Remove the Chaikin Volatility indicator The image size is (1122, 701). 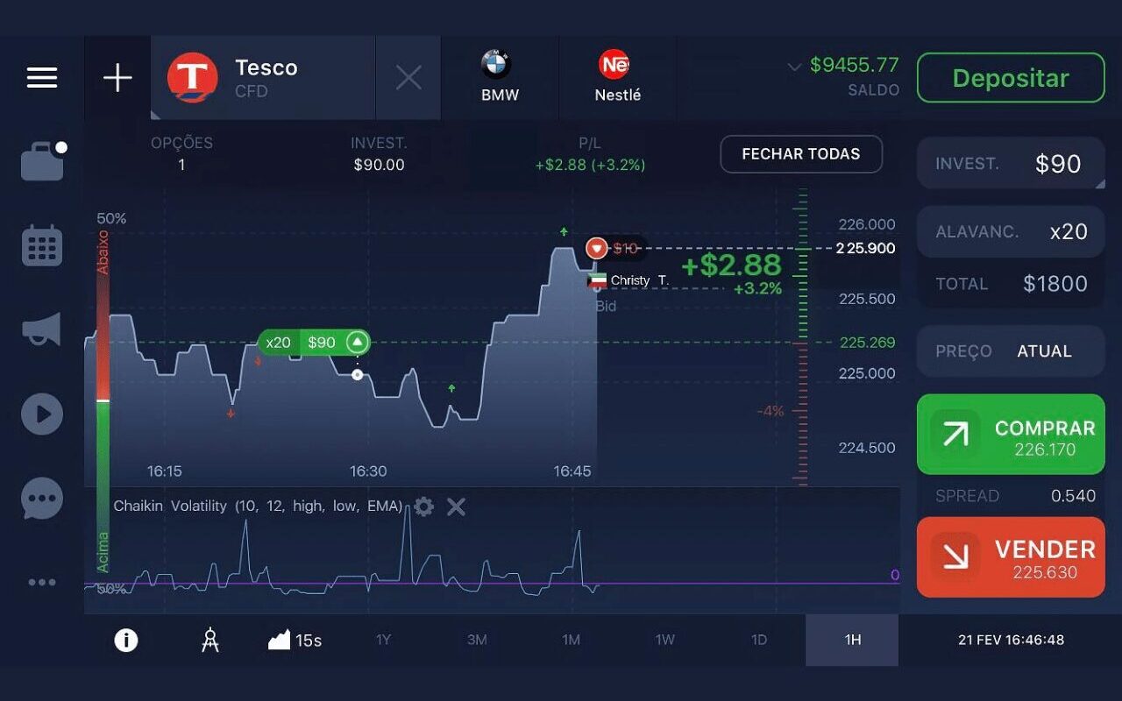pos(456,506)
